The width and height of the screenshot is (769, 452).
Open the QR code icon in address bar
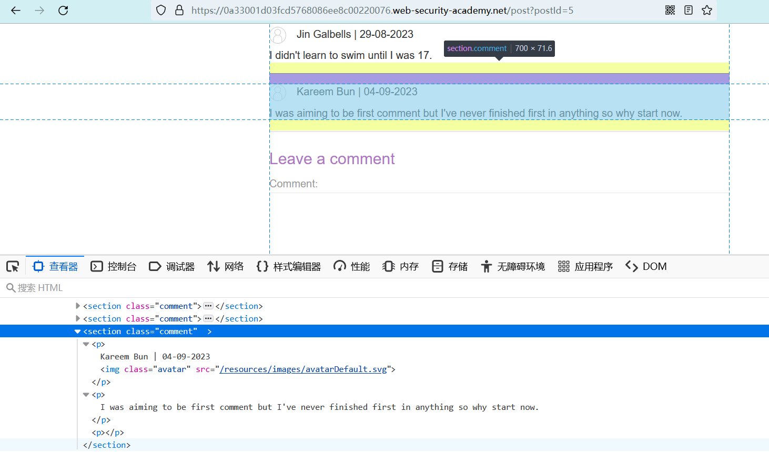coord(670,10)
